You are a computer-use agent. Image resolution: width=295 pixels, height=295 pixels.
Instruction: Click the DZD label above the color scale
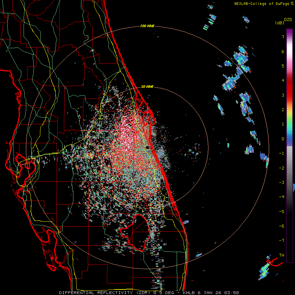[288, 20]
